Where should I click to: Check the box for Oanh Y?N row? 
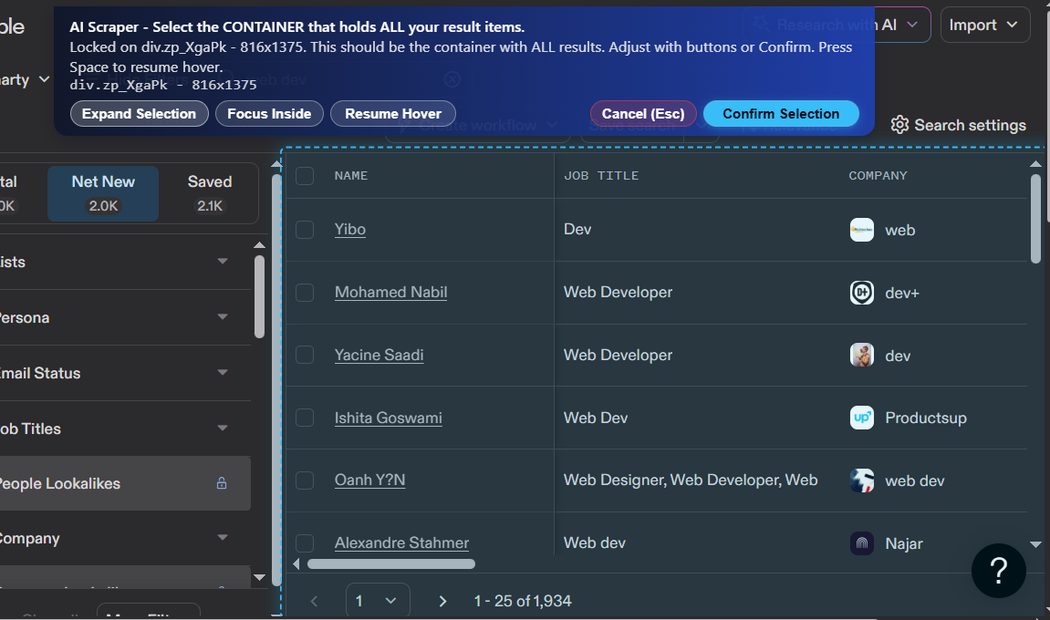(305, 480)
